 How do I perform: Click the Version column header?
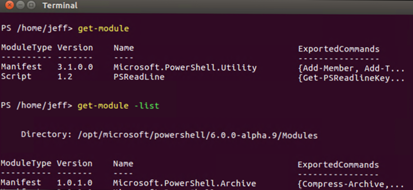pyautogui.click(x=75, y=47)
